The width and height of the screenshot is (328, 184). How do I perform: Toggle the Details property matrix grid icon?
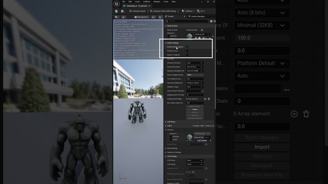211,21
